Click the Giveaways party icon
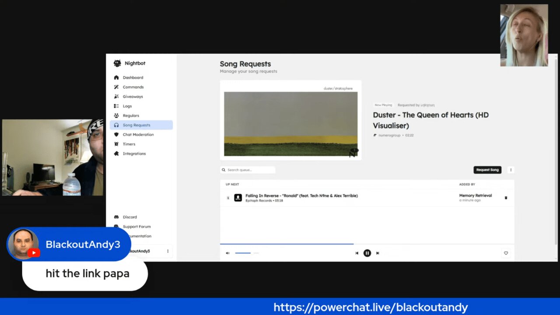The height and width of the screenshot is (315, 560). (x=116, y=97)
